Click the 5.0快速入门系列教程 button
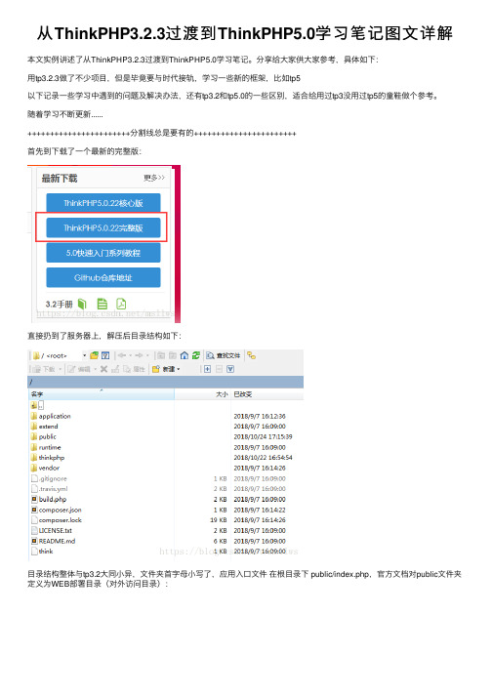The height and width of the screenshot is (696, 492). coord(103,253)
